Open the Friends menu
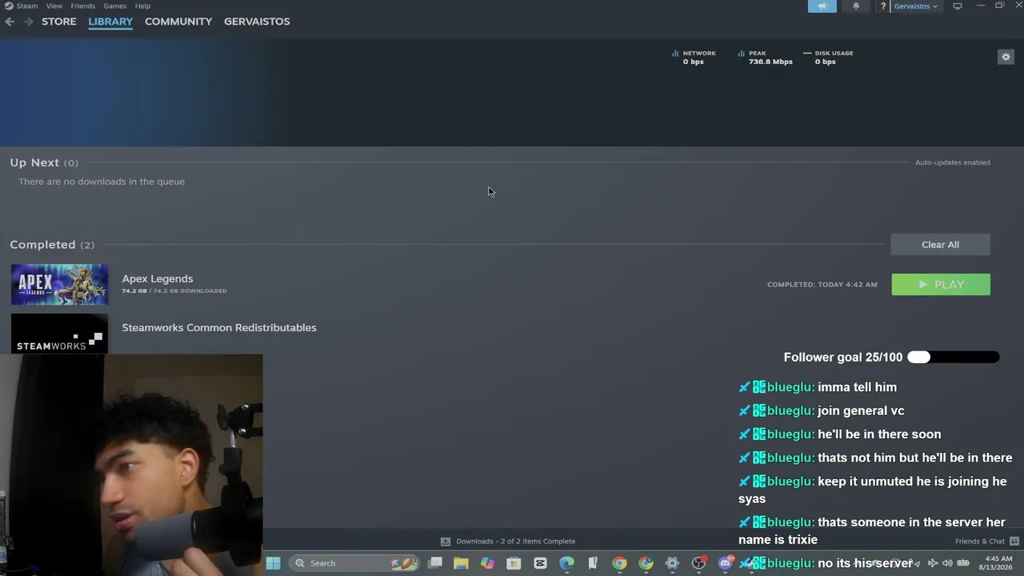Image resolution: width=1024 pixels, height=576 pixels. [x=82, y=6]
